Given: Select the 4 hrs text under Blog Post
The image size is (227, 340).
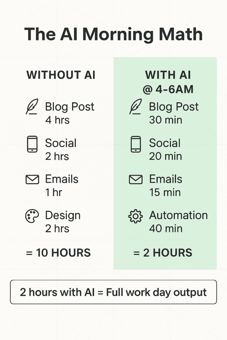Looking at the screenshot, I should click(x=57, y=120).
